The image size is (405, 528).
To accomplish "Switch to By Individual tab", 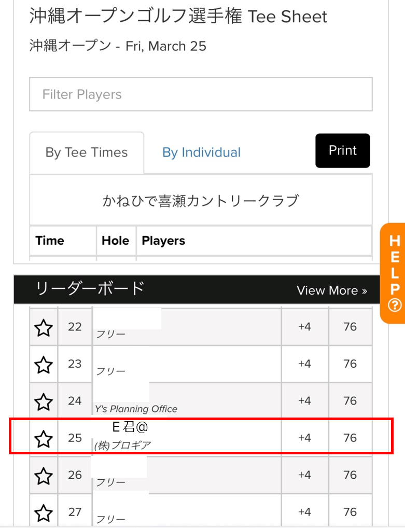I will coord(201,152).
